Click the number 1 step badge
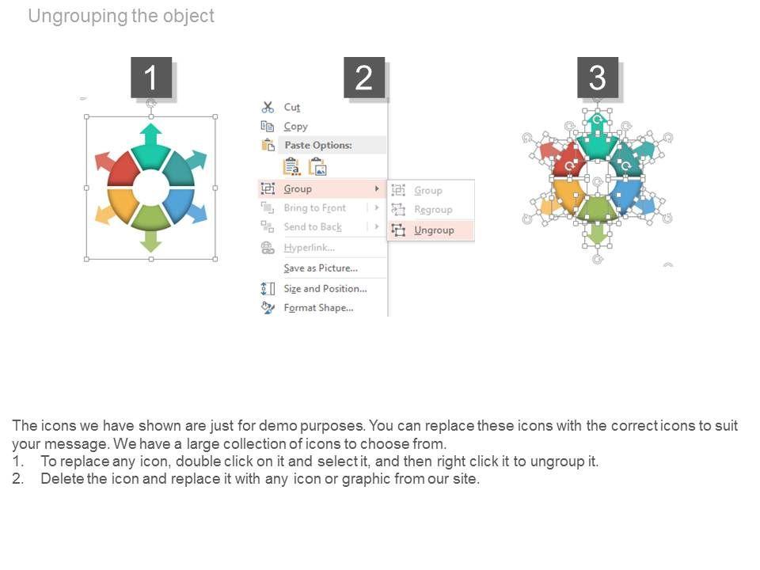The width and height of the screenshot is (760, 570). (x=151, y=78)
